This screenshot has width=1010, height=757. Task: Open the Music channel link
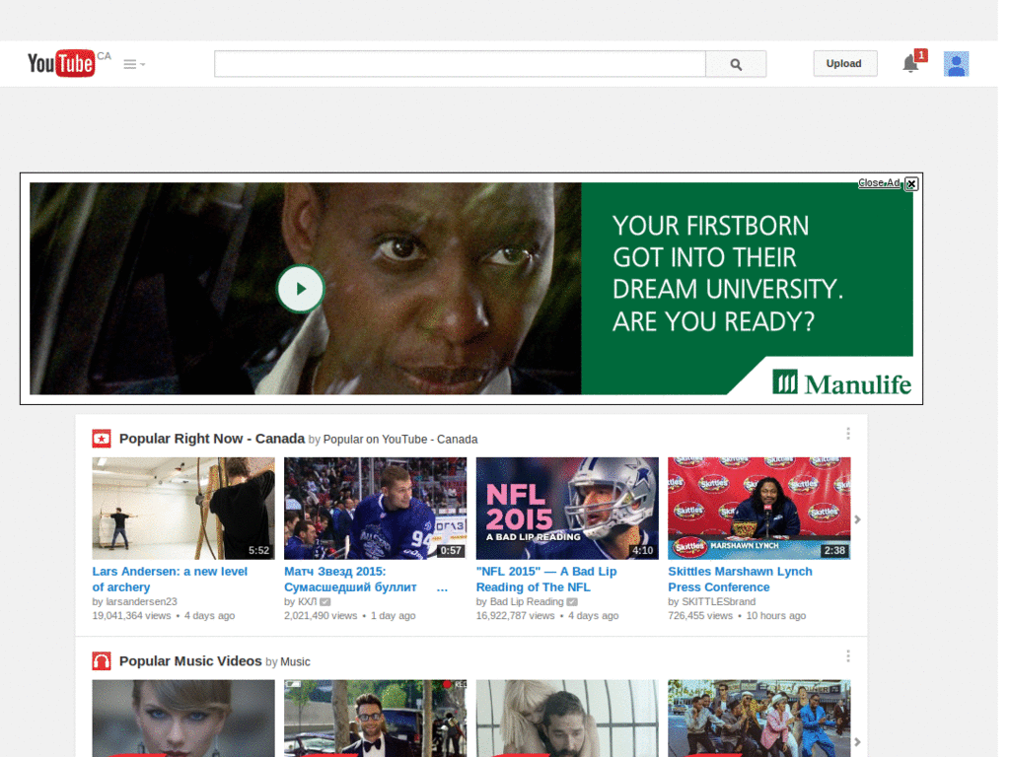pos(295,661)
